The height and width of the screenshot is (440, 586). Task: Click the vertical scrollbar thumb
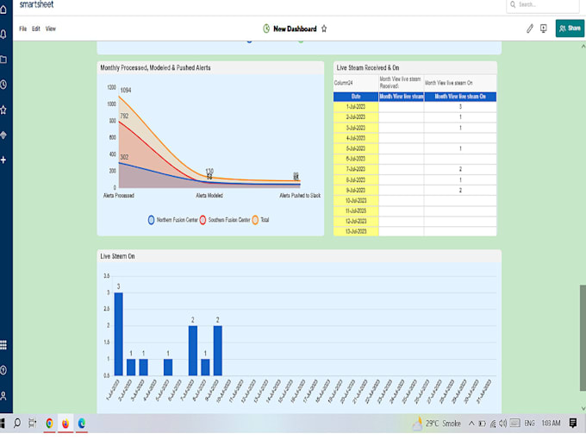pyautogui.click(x=583, y=337)
